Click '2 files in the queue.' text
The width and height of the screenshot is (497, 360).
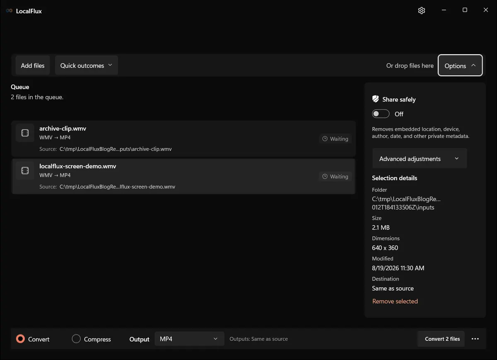(37, 97)
